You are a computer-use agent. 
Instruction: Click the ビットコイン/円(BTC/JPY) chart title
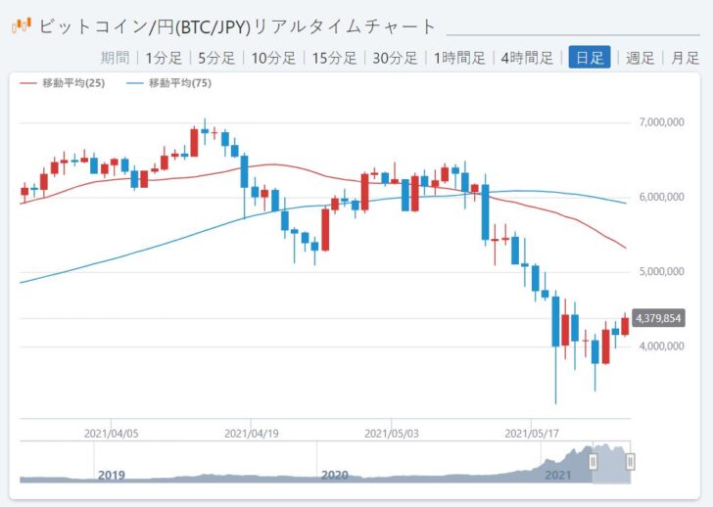pos(237,26)
